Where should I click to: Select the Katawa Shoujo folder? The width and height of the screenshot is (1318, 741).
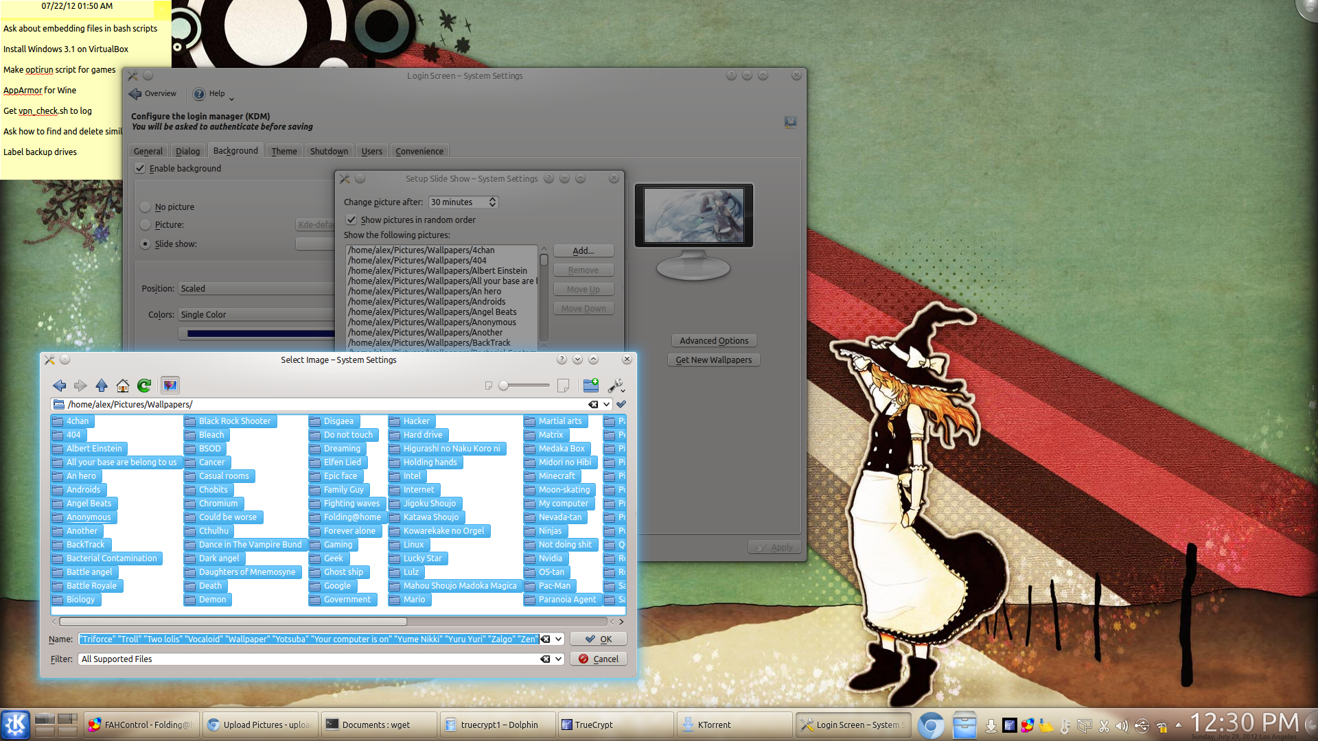click(x=426, y=517)
